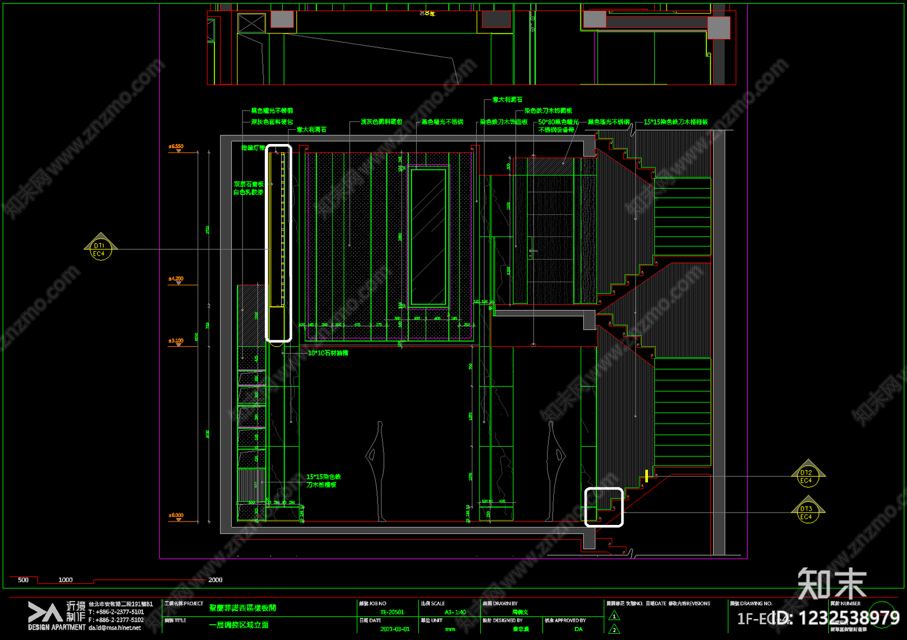This screenshot has height=640, width=907.
Task: Select the DT2 EC4 detail callout symbol
Action: click(808, 474)
